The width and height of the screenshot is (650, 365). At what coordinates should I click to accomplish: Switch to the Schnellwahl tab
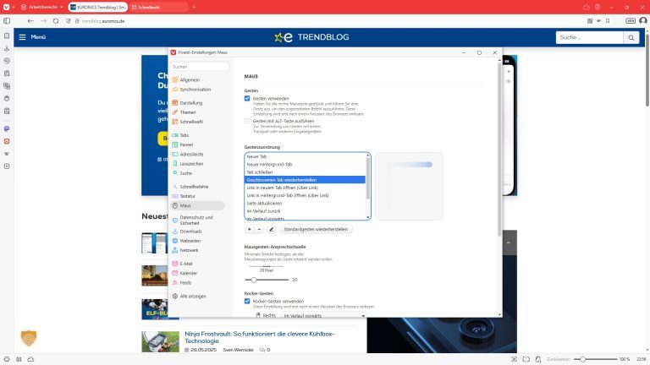pos(157,7)
